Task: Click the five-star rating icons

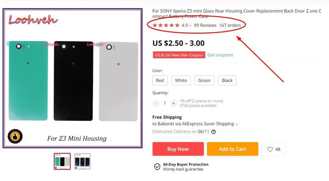Action: [x=166, y=25]
